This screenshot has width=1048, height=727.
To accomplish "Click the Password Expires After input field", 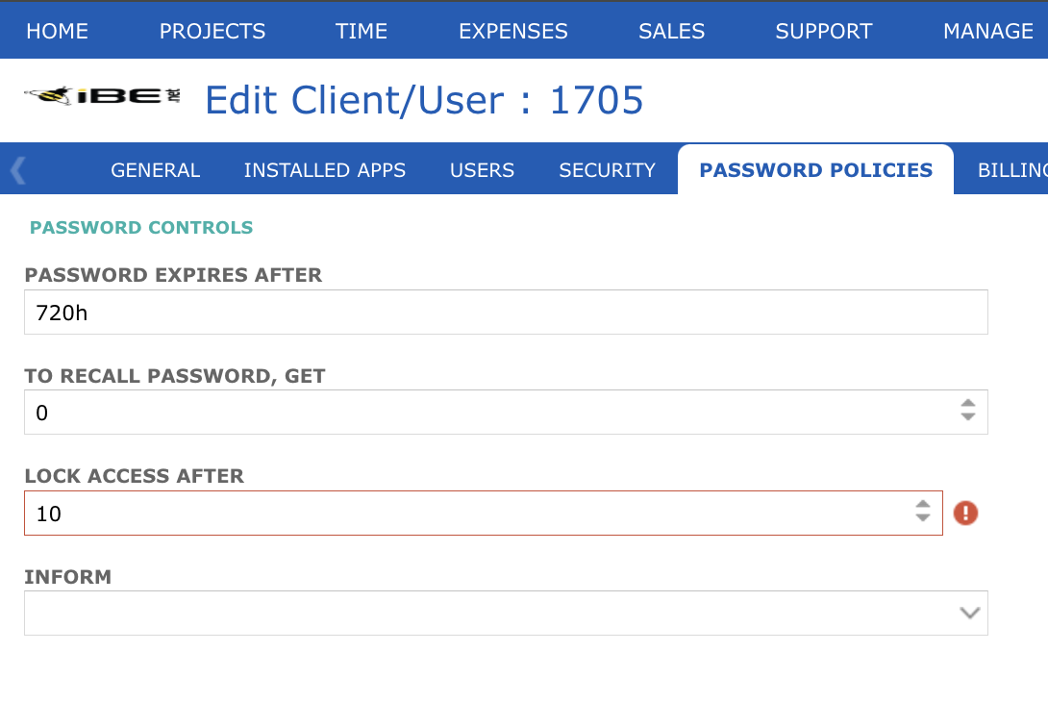I will click(x=506, y=312).
